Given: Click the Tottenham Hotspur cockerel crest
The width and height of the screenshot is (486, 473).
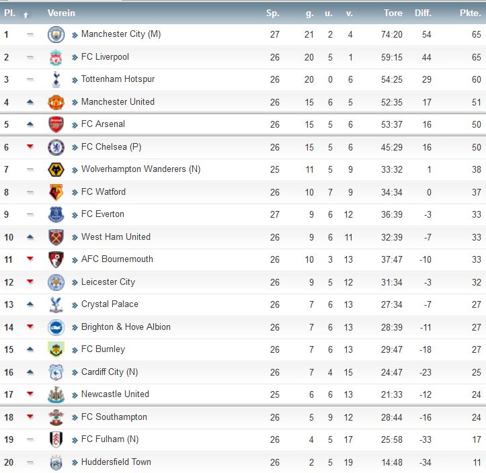Looking at the screenshot, I should pos(56,79).
